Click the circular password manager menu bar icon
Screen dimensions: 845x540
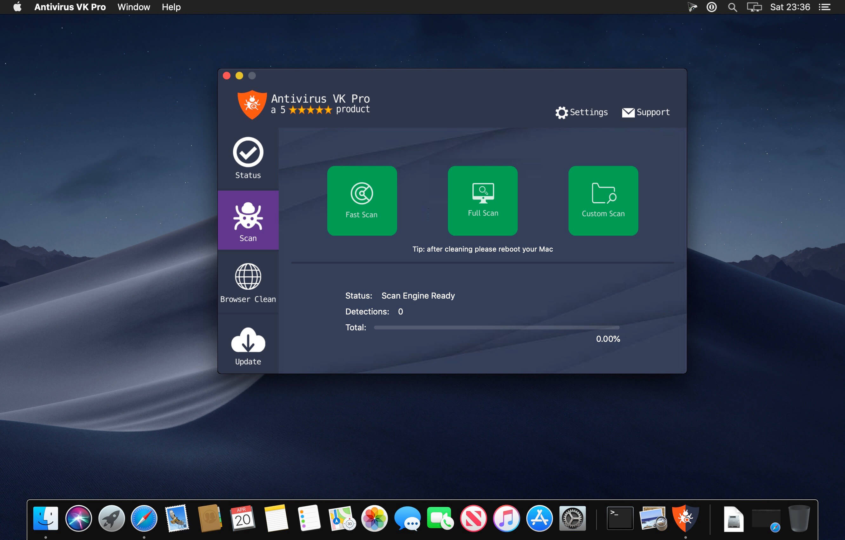(711, 7)
